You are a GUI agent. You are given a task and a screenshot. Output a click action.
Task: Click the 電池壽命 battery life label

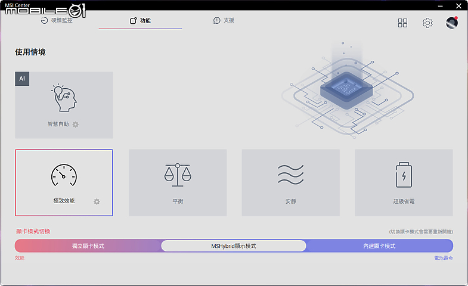(444, 258)
